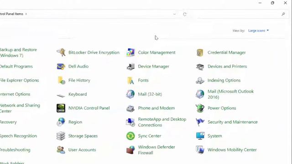
Task: Open the Windows Defender Firewall icon
Action: pyautogui.click(x=130, y=150)
